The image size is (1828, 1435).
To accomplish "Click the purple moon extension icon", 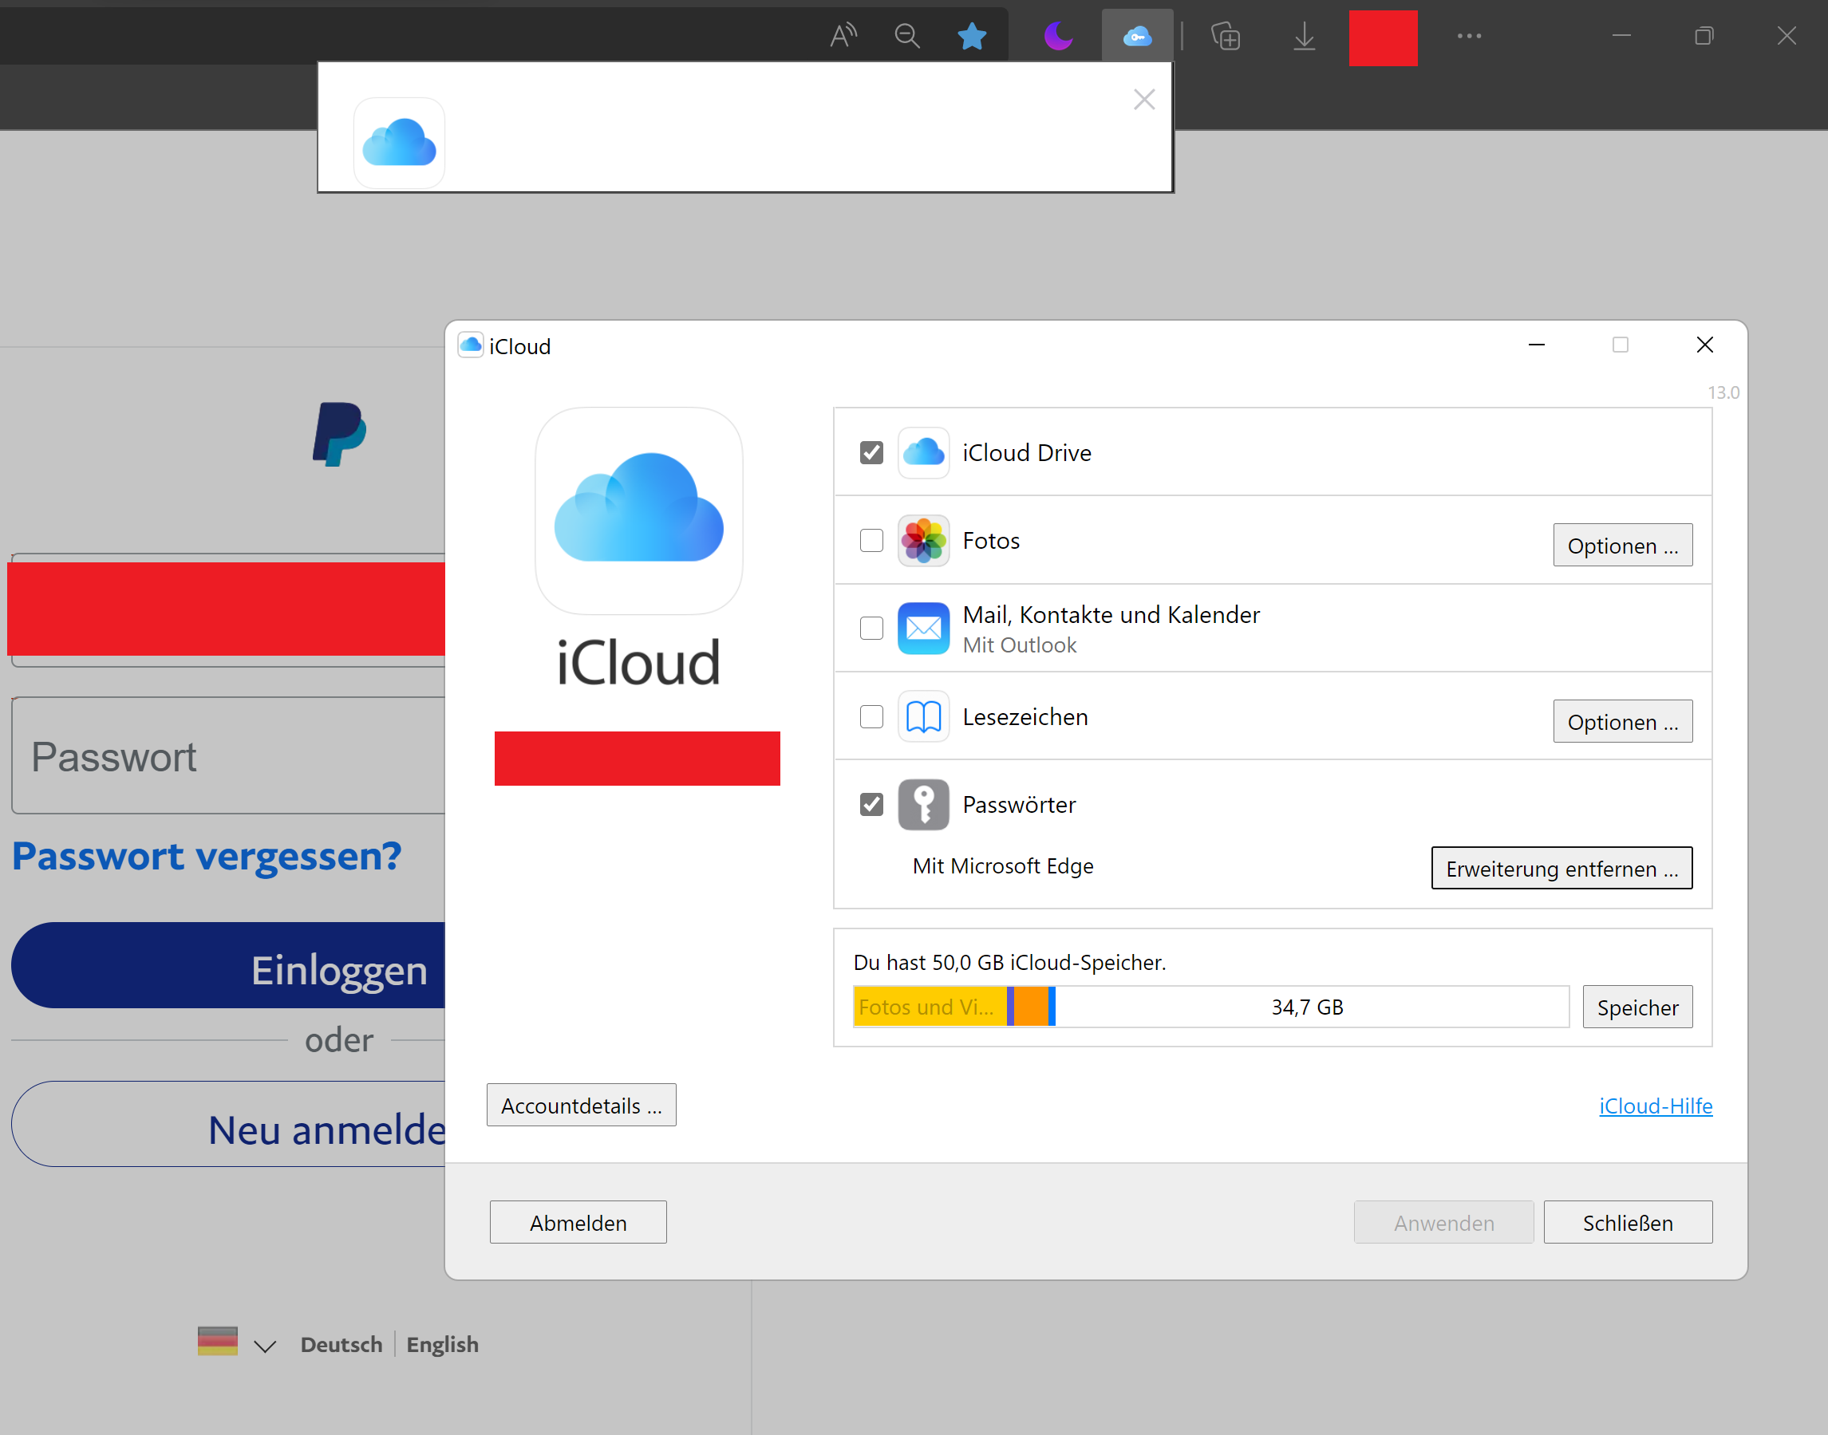I will (x=1057, y=36).
